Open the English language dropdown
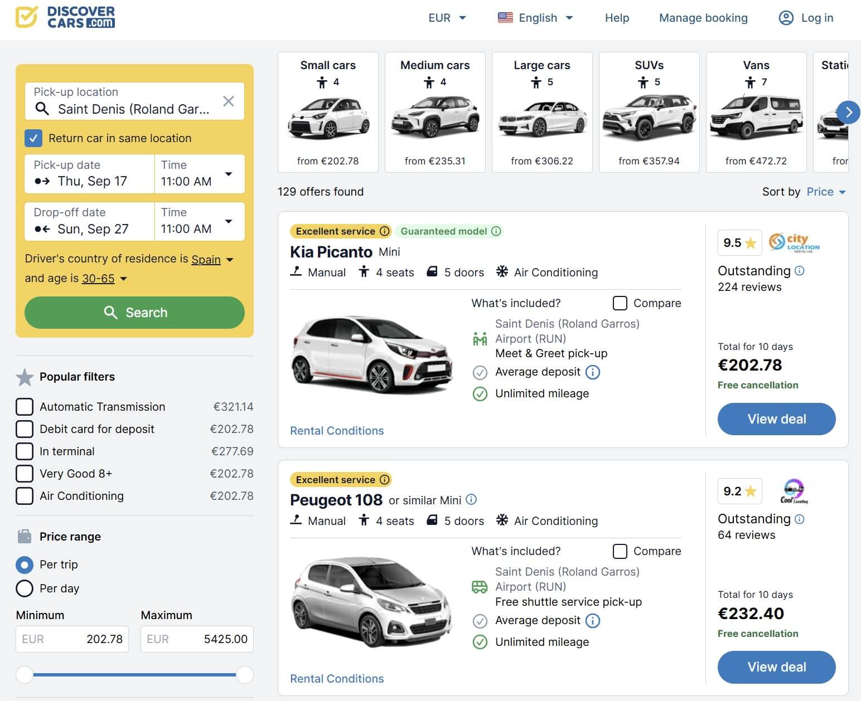861x701 pixels. [535, 18]
